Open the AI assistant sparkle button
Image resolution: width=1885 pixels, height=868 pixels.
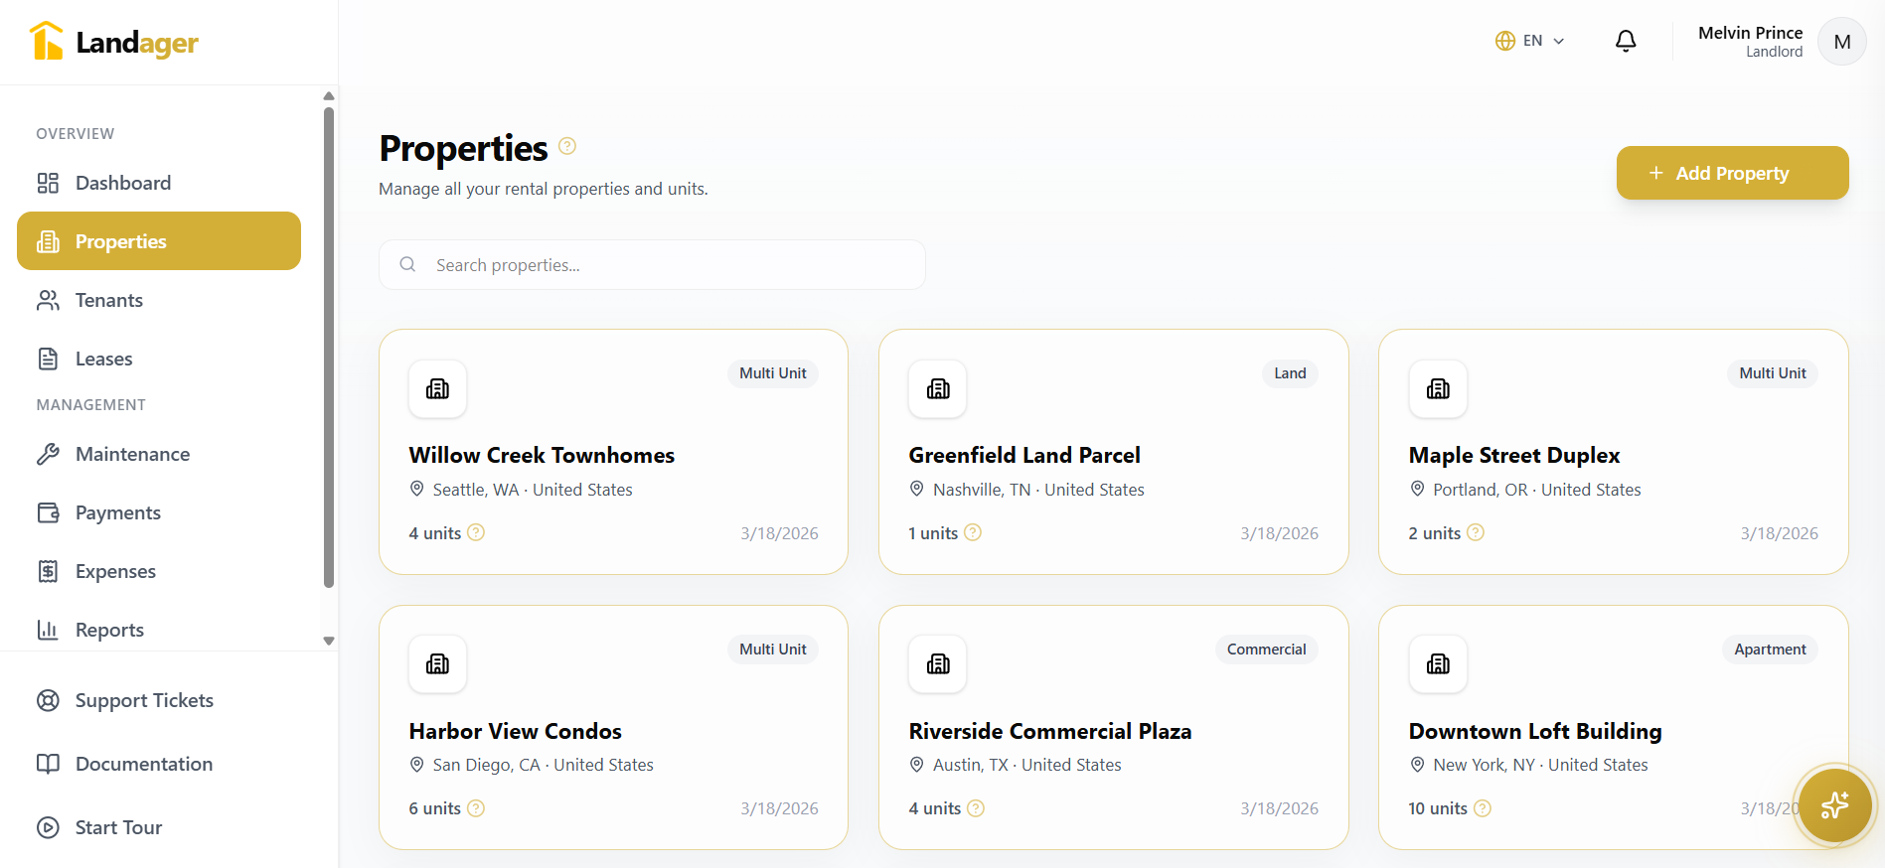click(1834, 804)
